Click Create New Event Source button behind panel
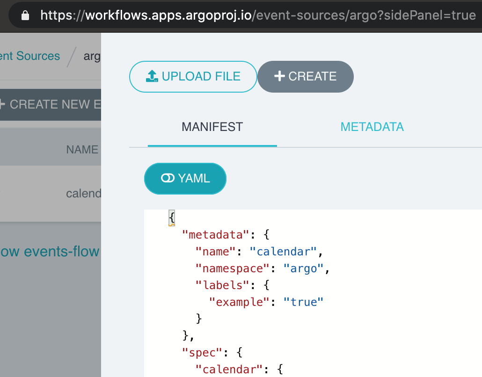This screenshot has width=482, height=377. pyautogui.click(x=51, y=104)
